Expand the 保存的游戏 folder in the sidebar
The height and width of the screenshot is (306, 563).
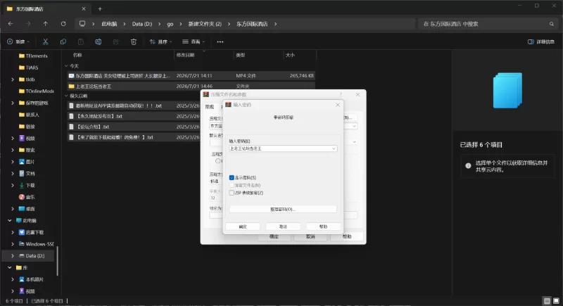click(x=13, y=103)
